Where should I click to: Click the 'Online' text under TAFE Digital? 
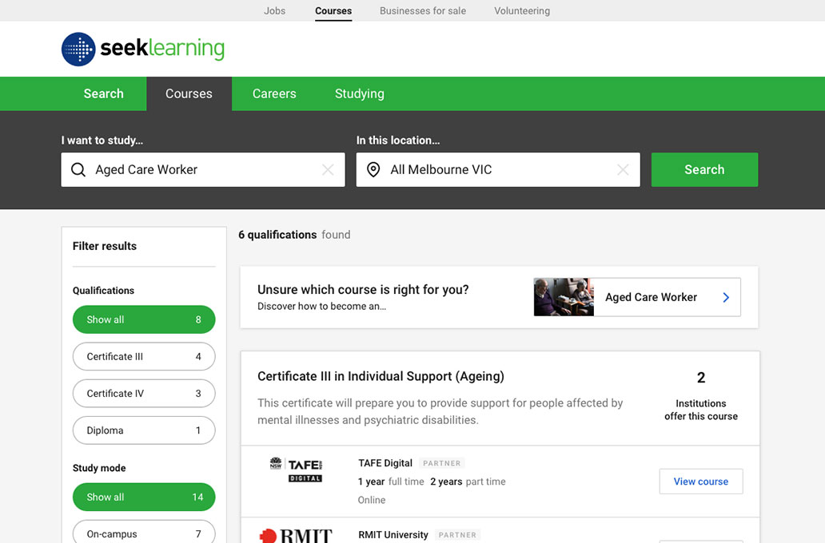coord(372,500)
